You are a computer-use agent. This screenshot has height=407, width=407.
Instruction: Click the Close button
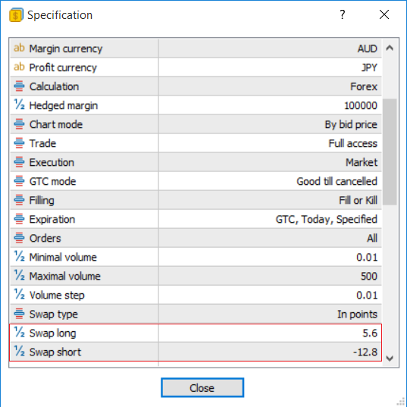point(202,388)
